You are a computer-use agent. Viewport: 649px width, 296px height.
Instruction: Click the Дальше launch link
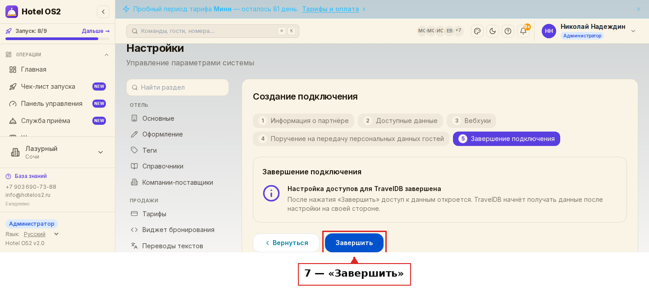96,31
